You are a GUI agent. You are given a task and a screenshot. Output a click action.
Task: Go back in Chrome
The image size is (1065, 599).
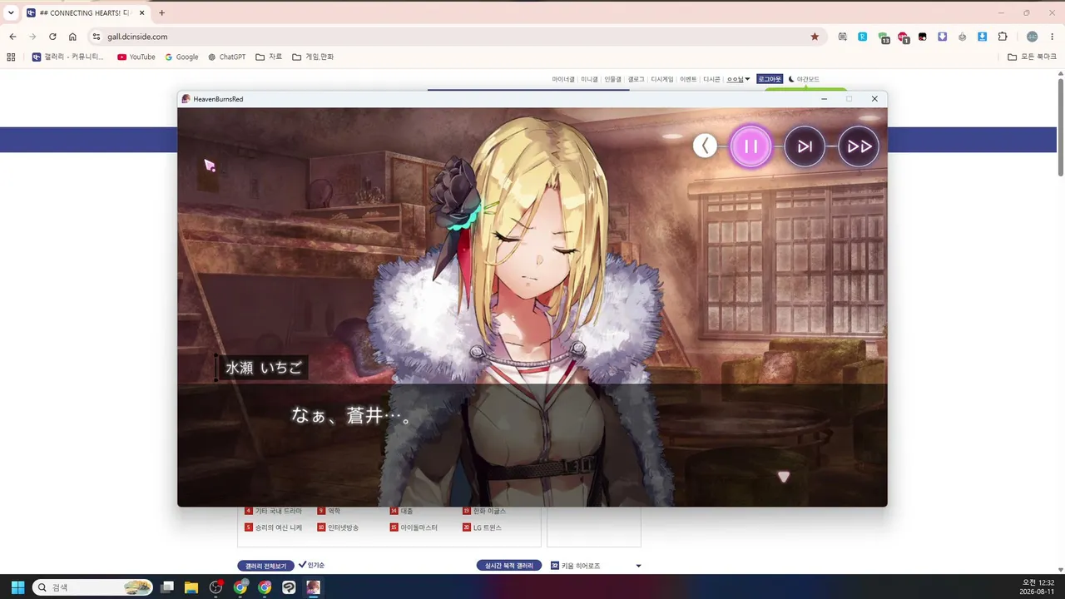point(12,37)
